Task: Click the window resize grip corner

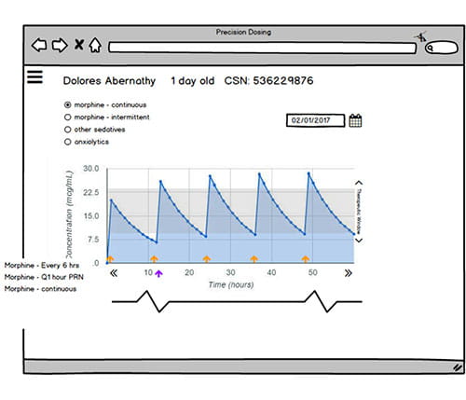Action: click(x=457, y=367)
